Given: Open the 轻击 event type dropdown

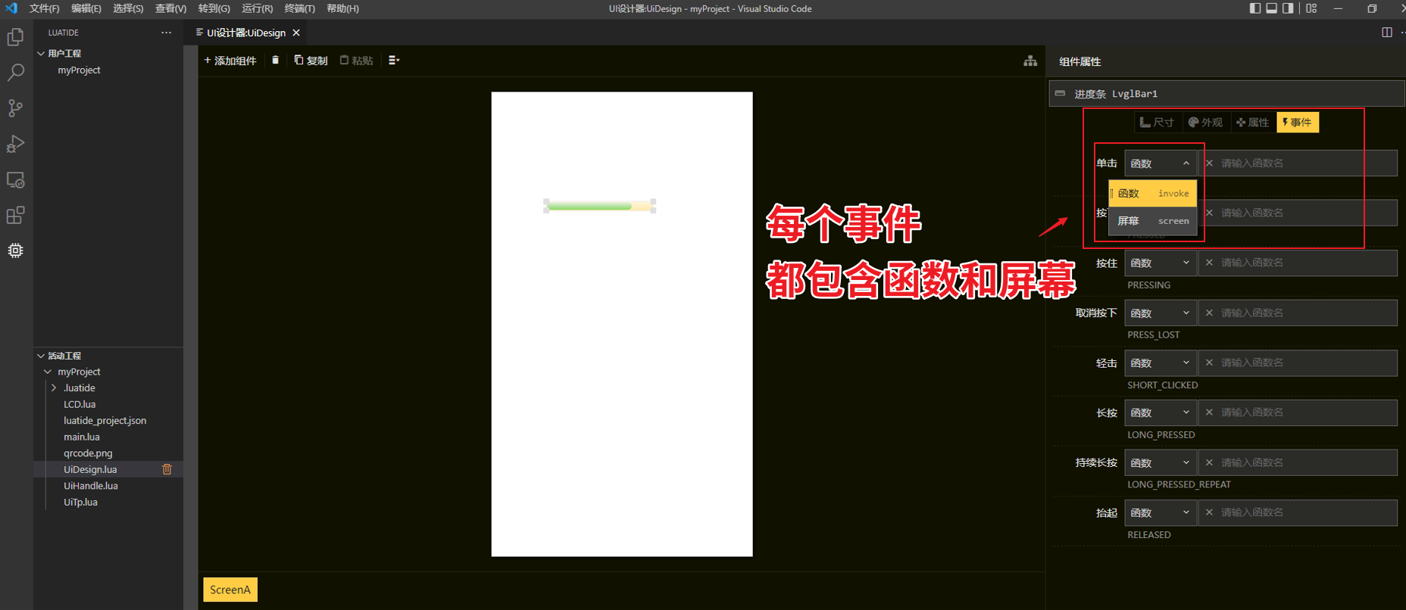Looking at the screenshot, I should point(1161,363).
